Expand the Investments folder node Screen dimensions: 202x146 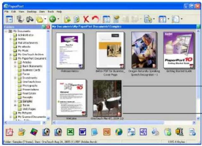pos(15,78)
